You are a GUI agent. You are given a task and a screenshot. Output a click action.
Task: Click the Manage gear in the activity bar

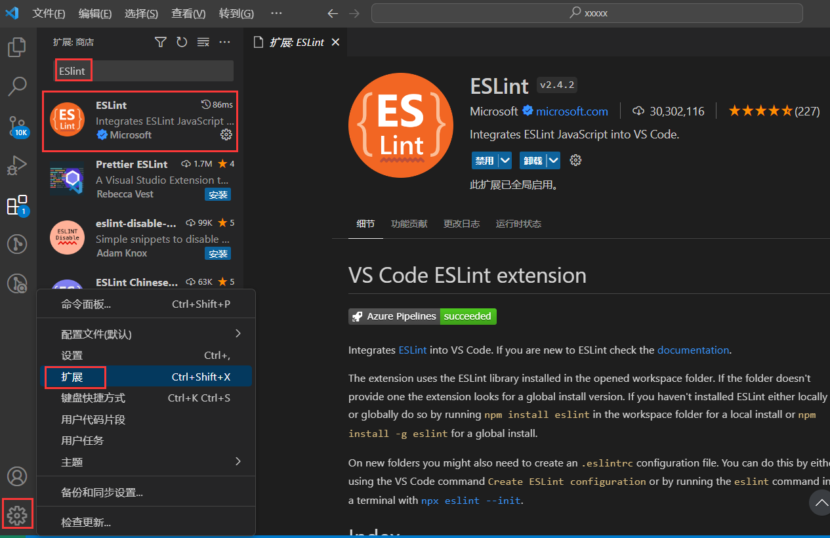pyautogui.click(x=17, y=514)
